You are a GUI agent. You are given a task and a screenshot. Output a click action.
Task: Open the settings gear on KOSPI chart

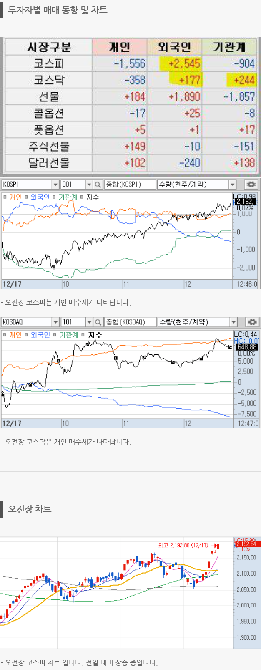click(251, 185)
